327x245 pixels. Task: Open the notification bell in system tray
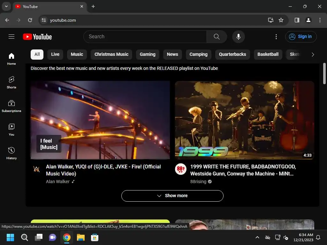(x=318, y=237)
